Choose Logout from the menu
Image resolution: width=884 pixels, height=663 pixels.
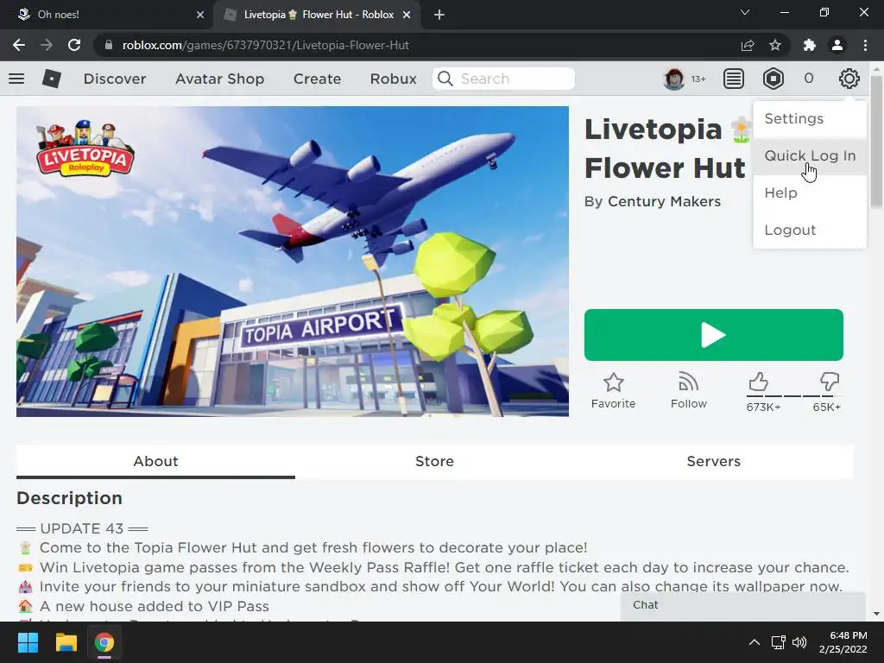(x=810, y=230)
